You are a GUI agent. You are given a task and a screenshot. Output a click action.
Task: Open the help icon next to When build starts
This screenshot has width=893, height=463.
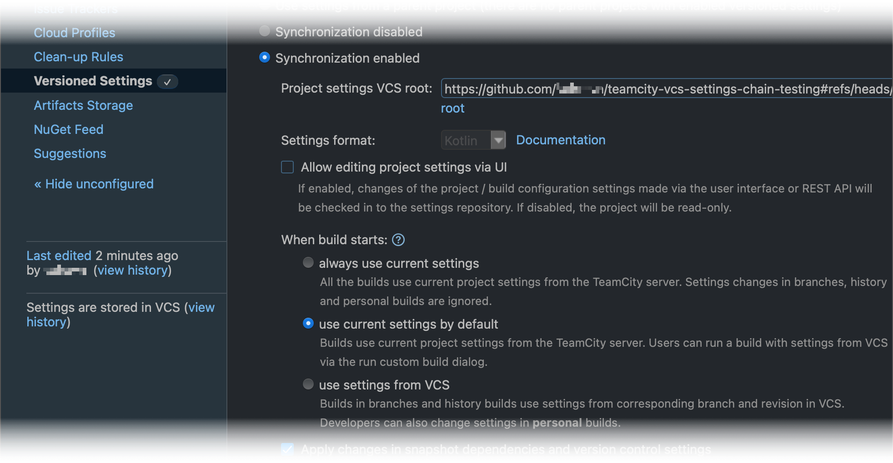[398, 240]
